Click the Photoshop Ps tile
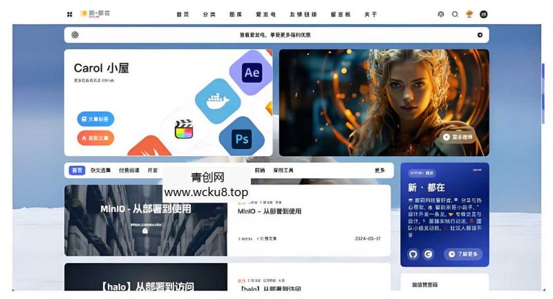 tap(241, 138)
